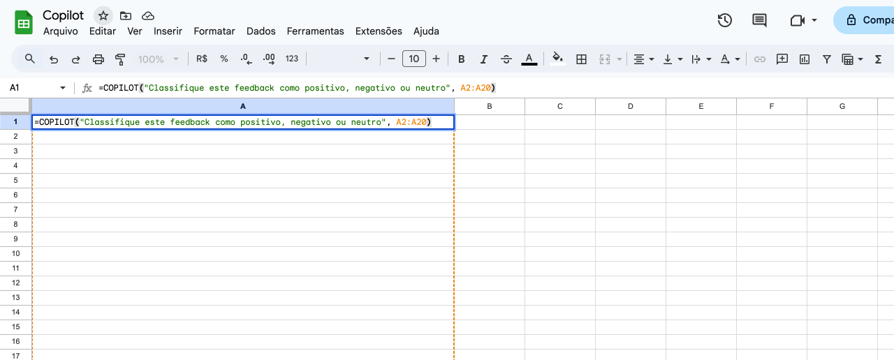Click the formula bar with COPILOT formula
Image resolution: width=894 pixels, height=360 pixels.
(x=493, y=88)
